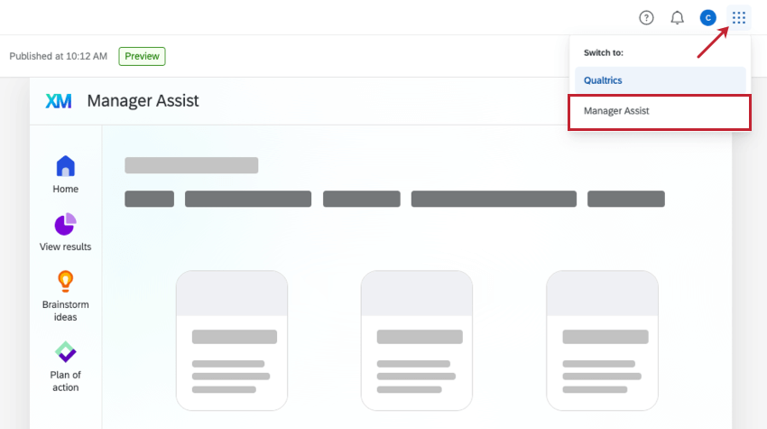The height and width of the screenshot is (429, 767).
Task: Open View results pie chart icon
Action: point(65,224)
